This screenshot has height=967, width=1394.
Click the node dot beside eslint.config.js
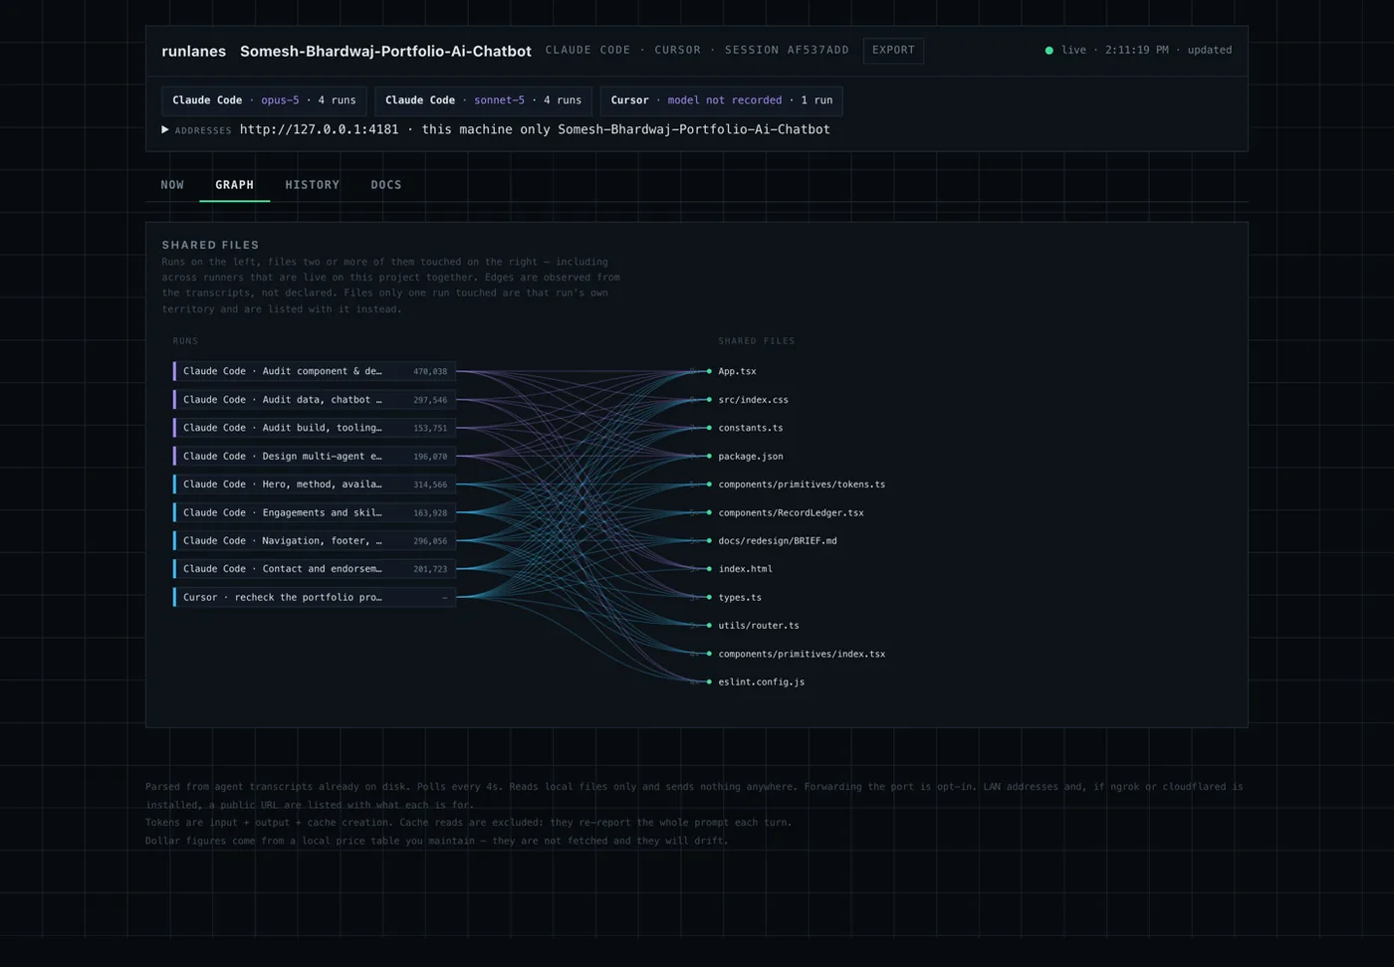[x=709, y=681]
